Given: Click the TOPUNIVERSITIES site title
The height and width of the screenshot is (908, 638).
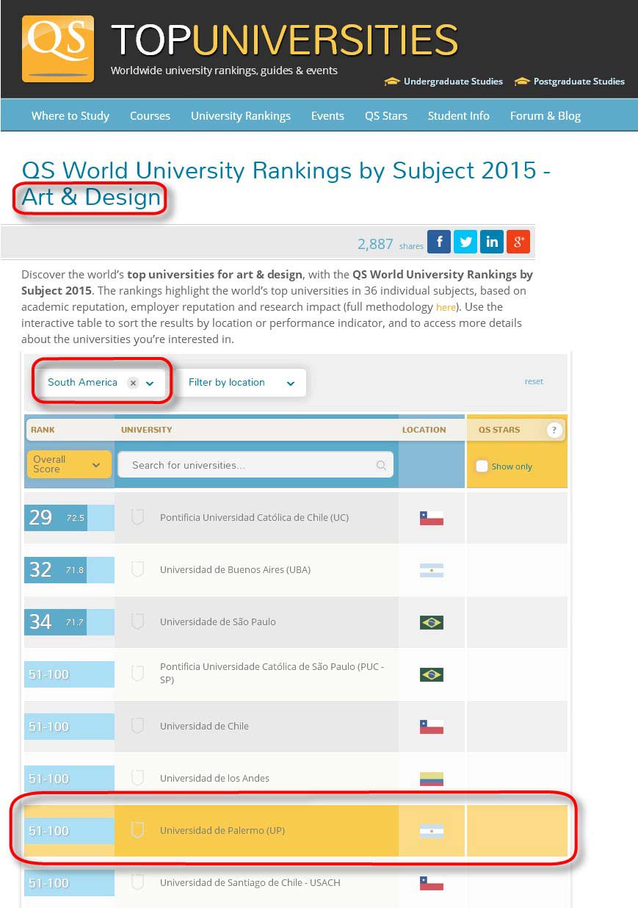Looking at the screenshot, I should click(285, 40).
